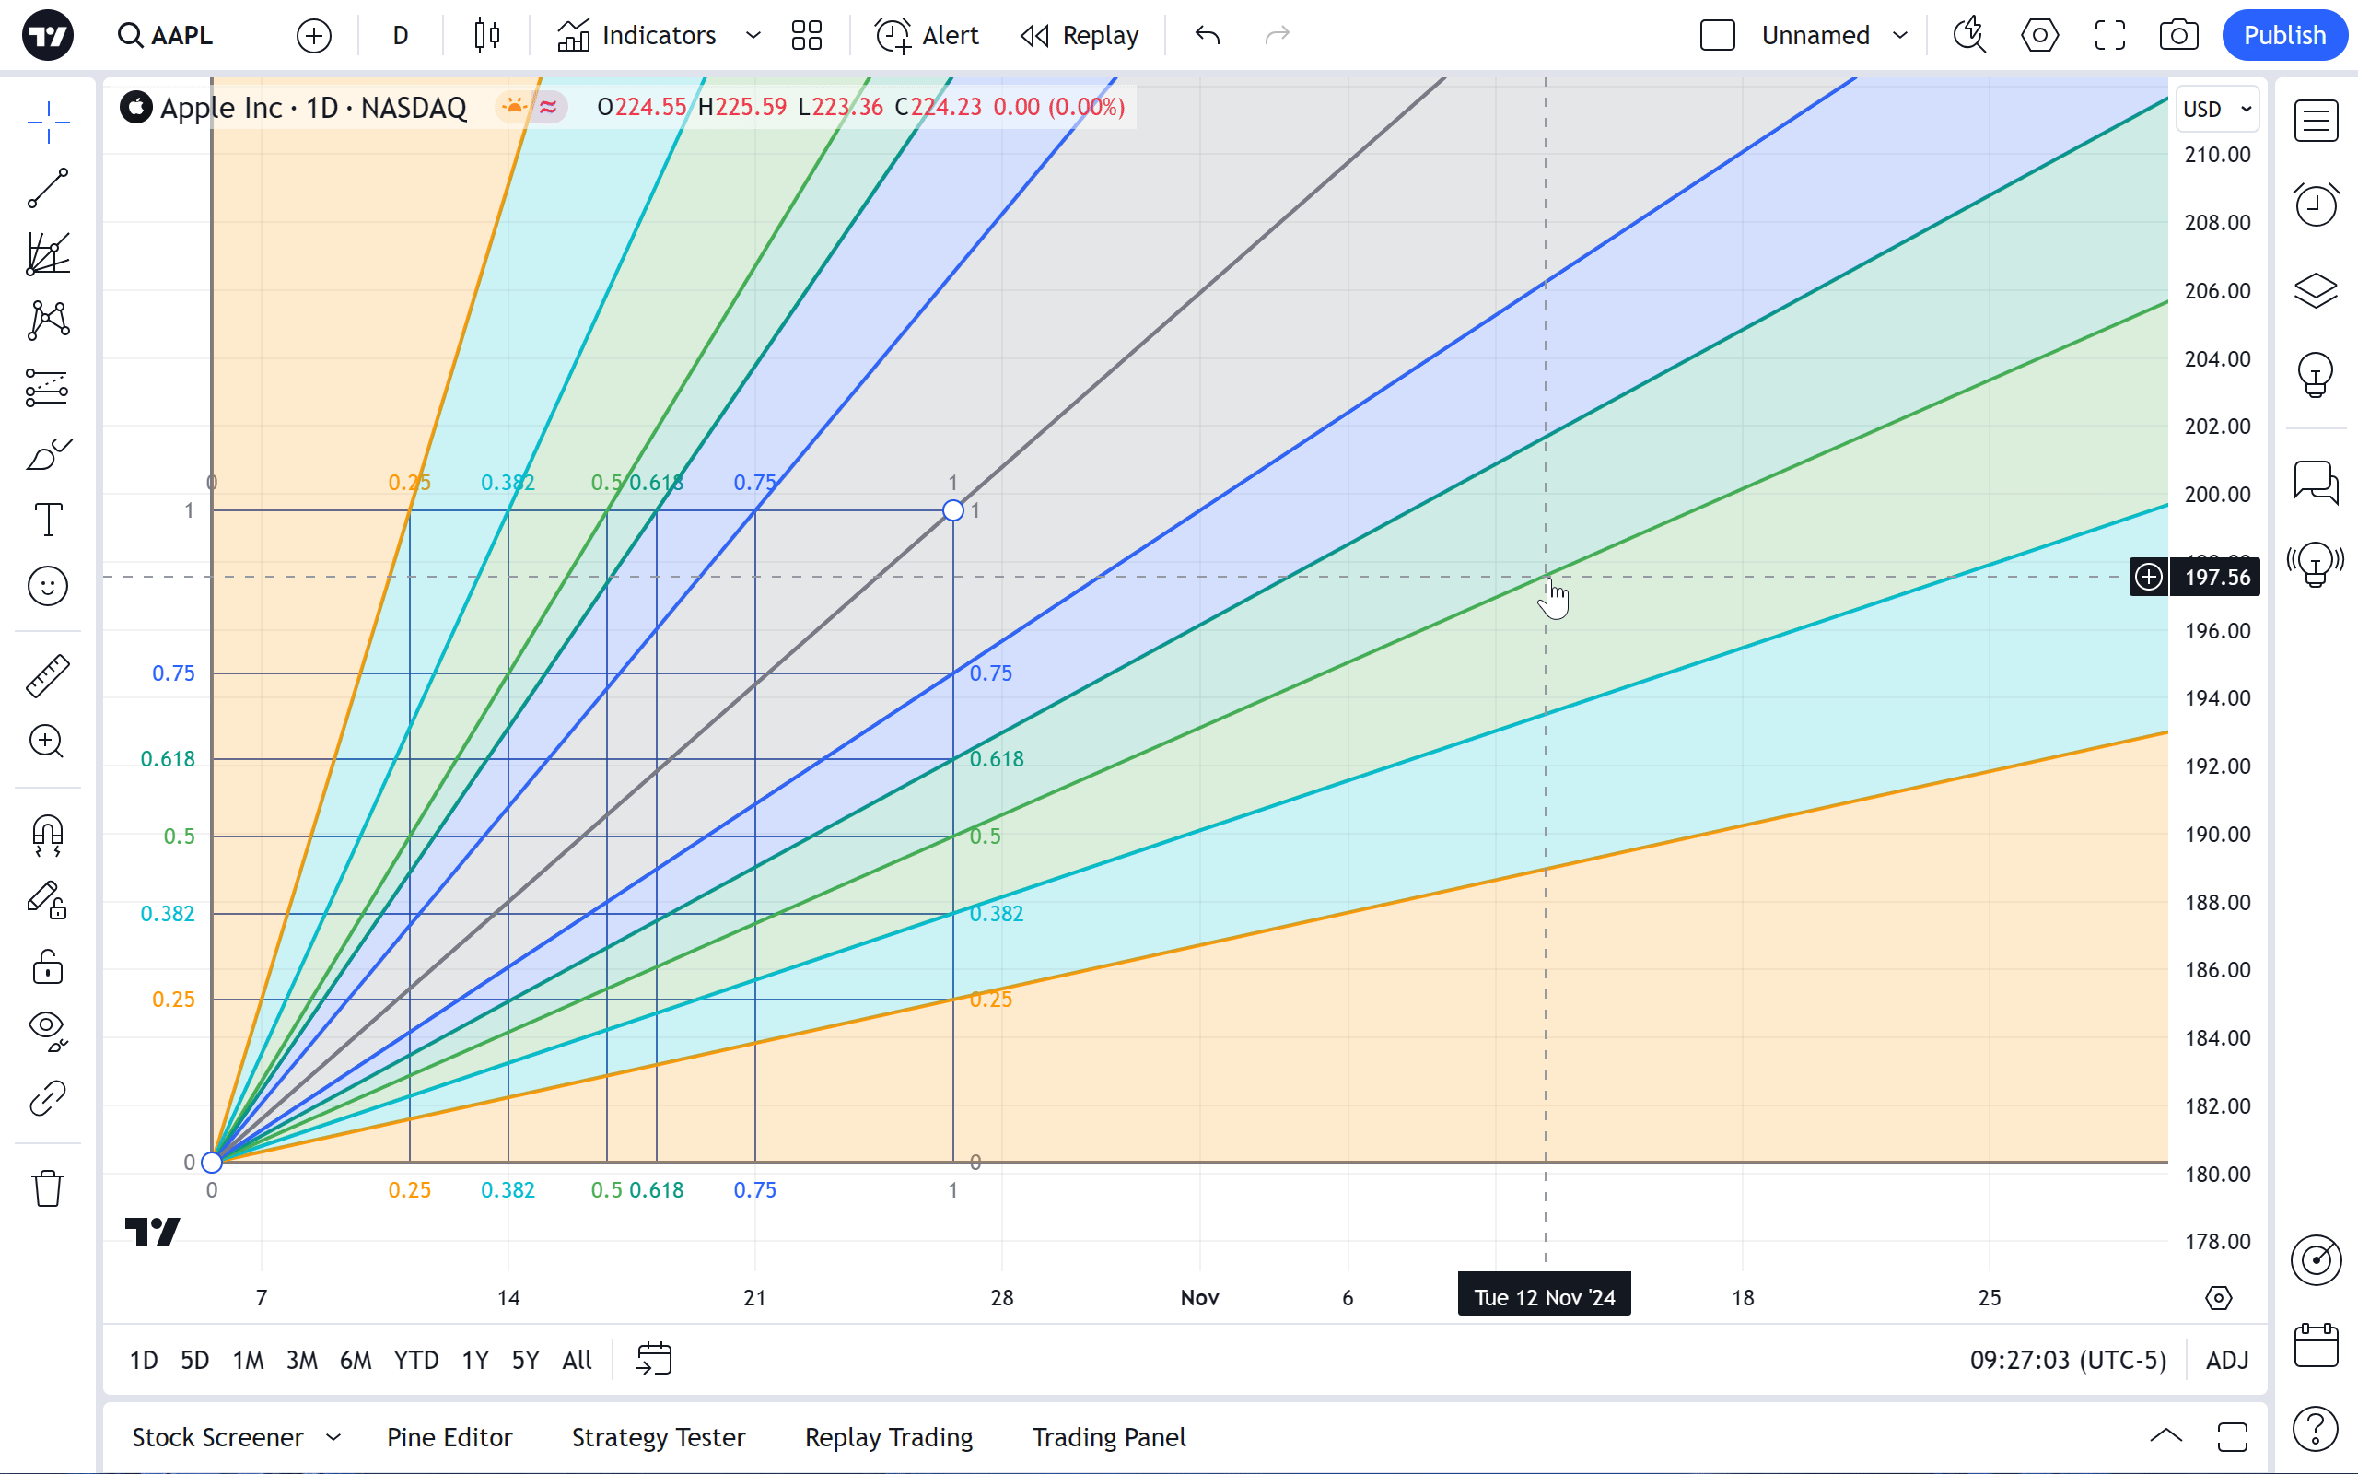Switch to the Pine Editor tab
2358x1474 pixels.
point(449,1437)
